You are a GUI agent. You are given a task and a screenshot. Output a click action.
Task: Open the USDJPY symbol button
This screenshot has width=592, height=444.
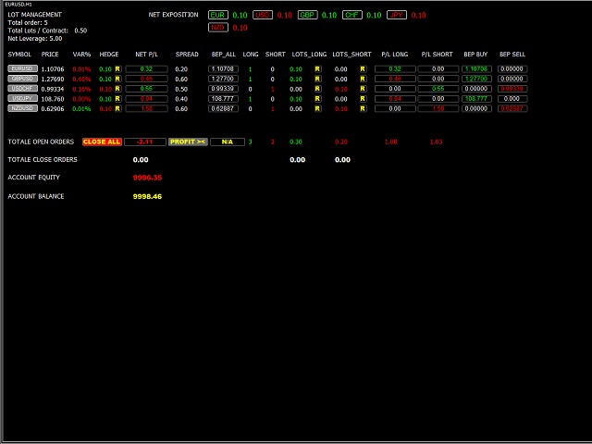click(22, 98)
